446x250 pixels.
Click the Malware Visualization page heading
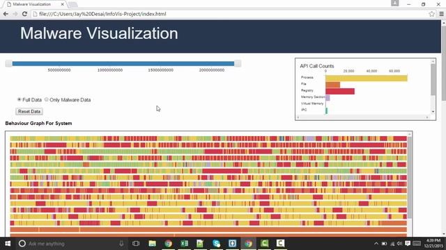click(99, 33)
